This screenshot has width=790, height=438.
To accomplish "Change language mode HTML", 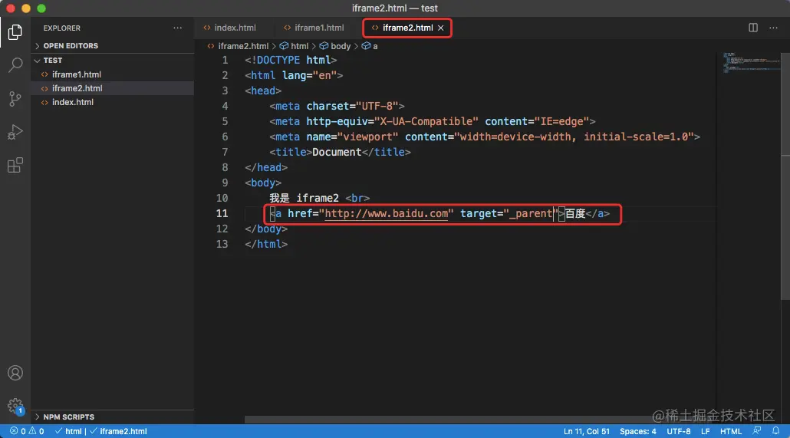I will 730,431.
